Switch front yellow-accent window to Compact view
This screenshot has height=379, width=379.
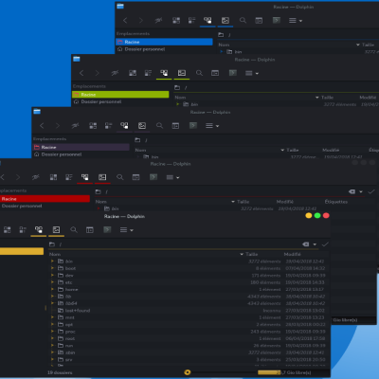coord(23,230)
